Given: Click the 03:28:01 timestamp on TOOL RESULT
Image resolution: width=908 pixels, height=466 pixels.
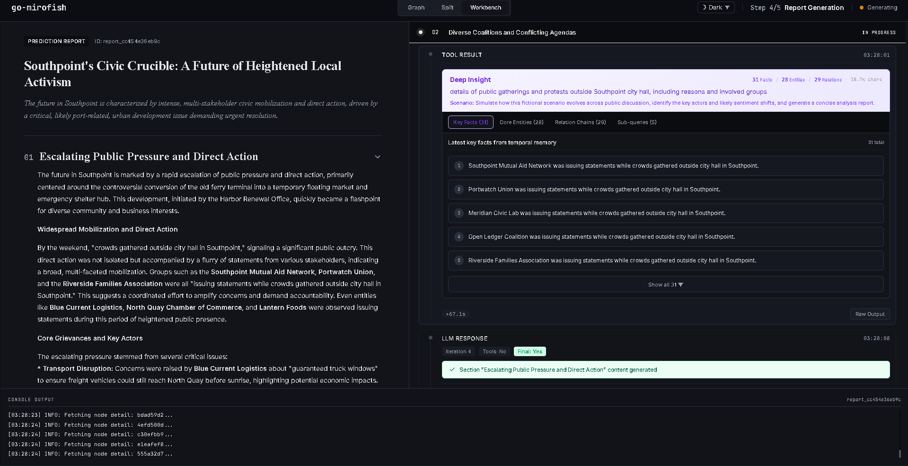Looking at the screenshot, I should point(876,55).
